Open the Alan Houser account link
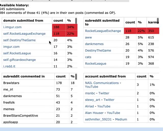Image resolution: width=163 pixels, height=131 pixels. 94,113
